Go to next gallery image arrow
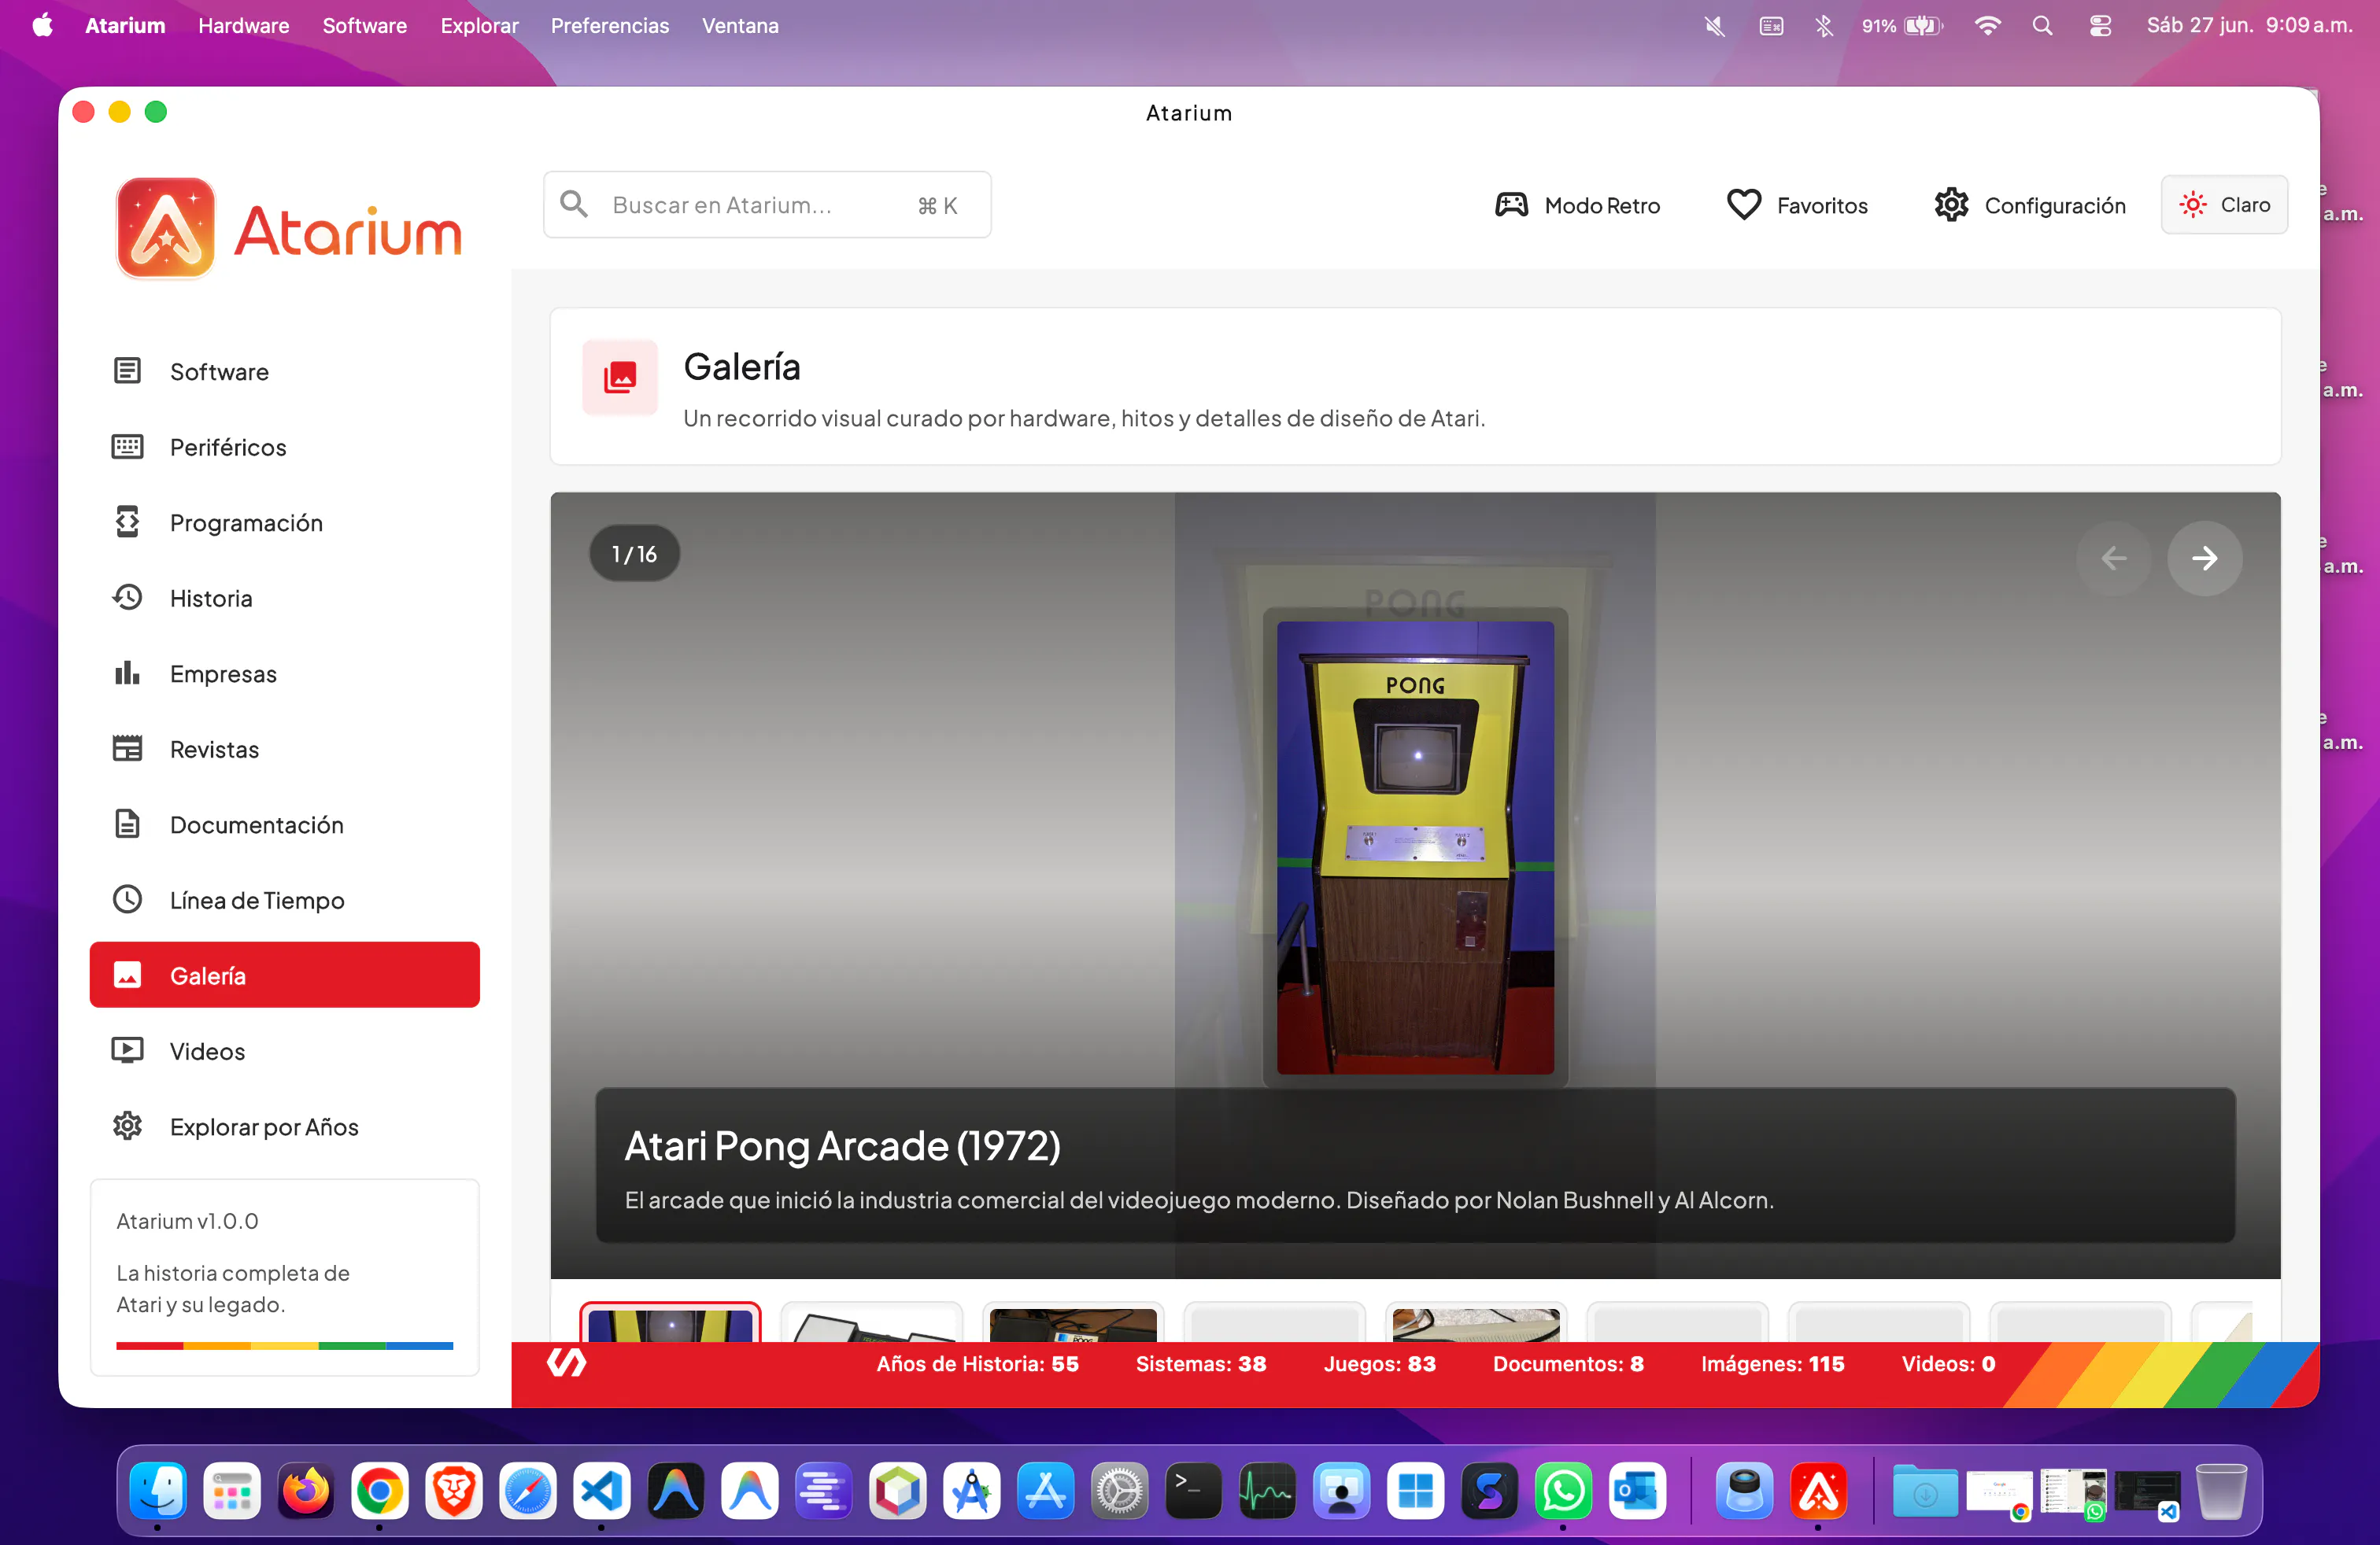2380x1545 pixels. coord(2204,558)
